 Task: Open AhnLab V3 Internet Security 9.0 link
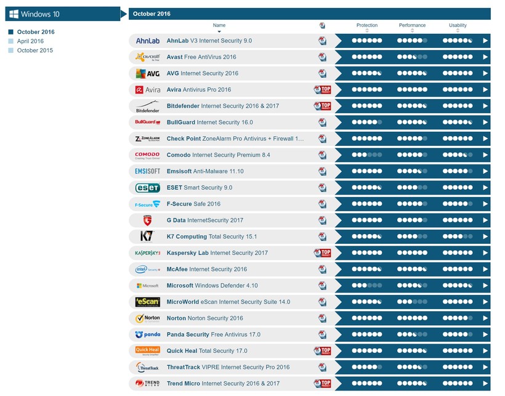(x=209, y=41)
